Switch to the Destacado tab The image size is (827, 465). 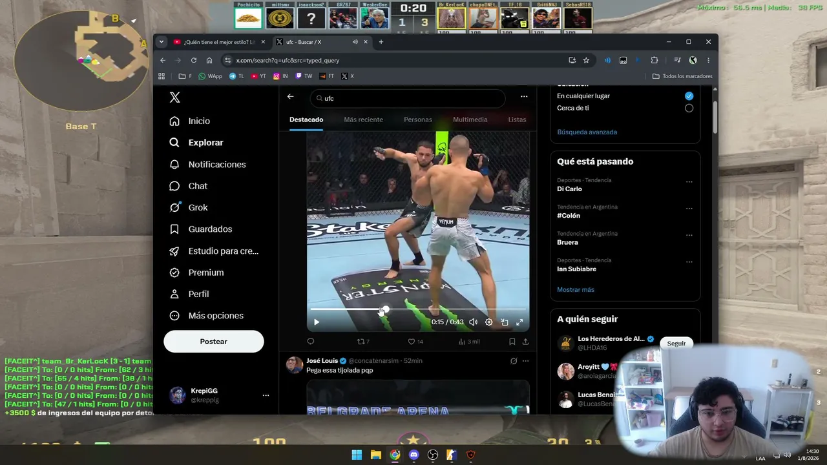(x=306, y=119)
